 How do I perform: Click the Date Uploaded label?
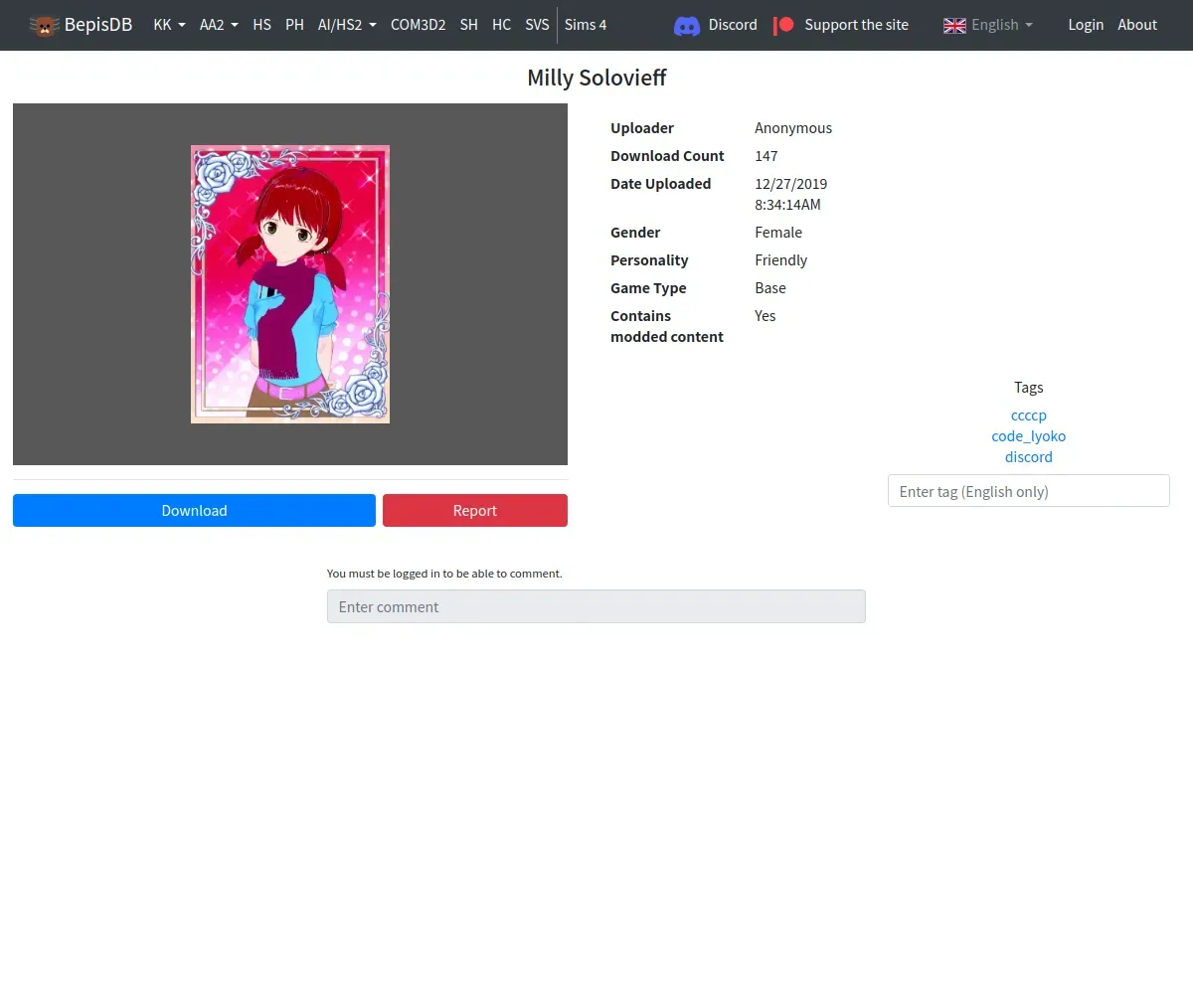point(661,184)
